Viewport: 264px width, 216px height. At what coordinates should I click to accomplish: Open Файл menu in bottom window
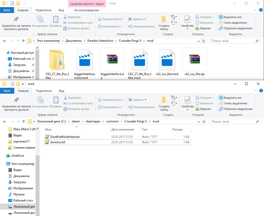(7, 91)
